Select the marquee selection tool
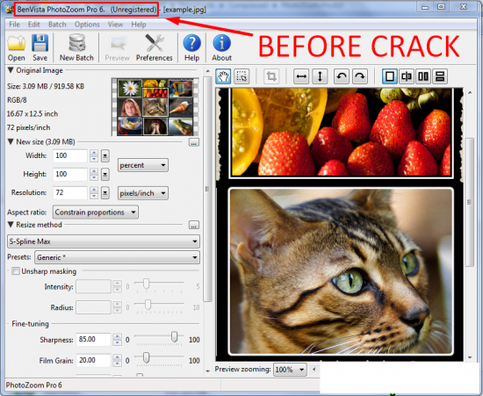The image size is (483, 396). (x=241, y=76)
